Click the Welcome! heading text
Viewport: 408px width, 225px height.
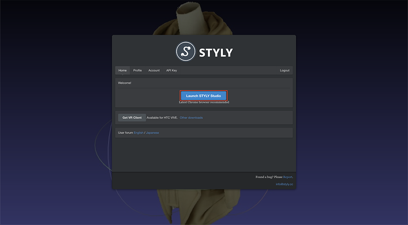click(x=124, y=83)
